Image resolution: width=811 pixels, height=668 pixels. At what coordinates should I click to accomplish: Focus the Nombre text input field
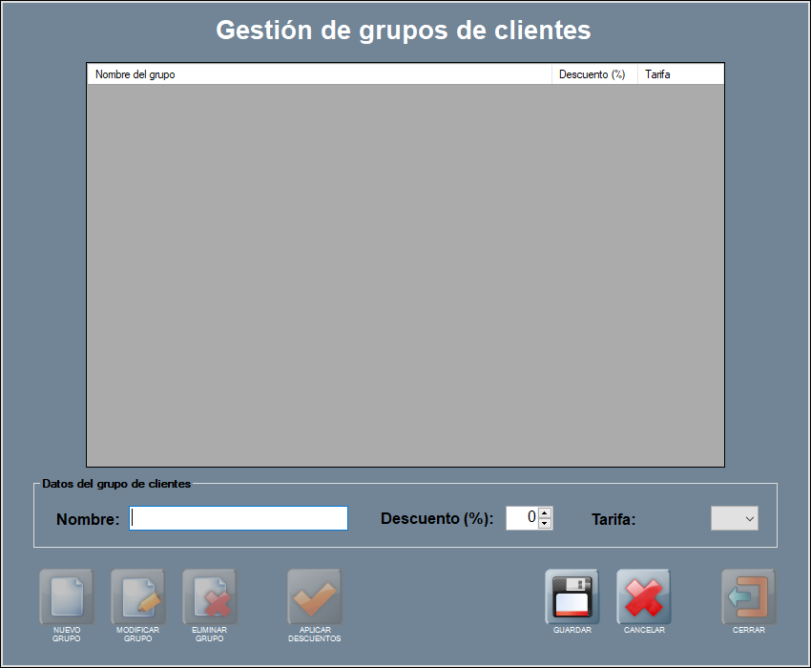pos(239,518)
